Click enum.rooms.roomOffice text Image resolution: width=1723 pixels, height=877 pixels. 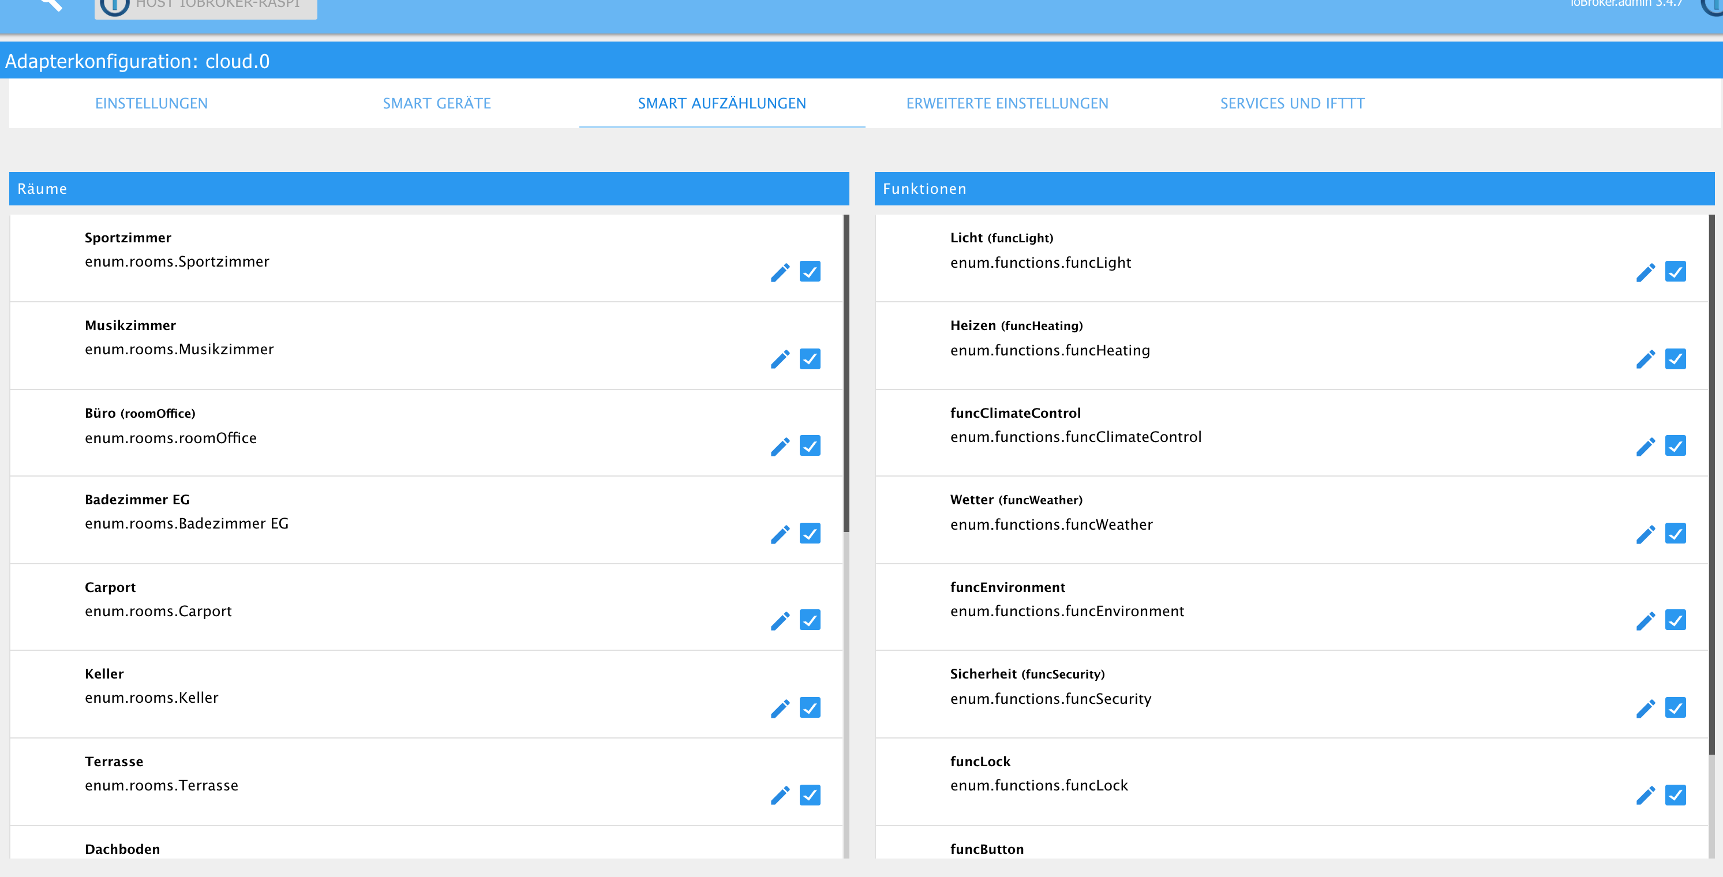pyautogui.click(x=171, y=437)
